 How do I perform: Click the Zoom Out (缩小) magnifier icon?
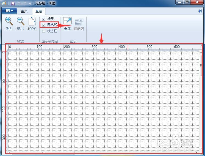pyautogui.click(x=20, y=21)
